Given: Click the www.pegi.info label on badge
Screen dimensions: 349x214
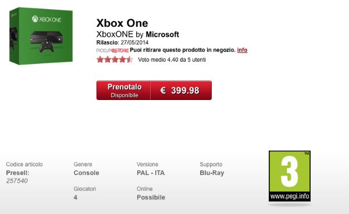Looking at the screenshot, I should coord(290,196).
